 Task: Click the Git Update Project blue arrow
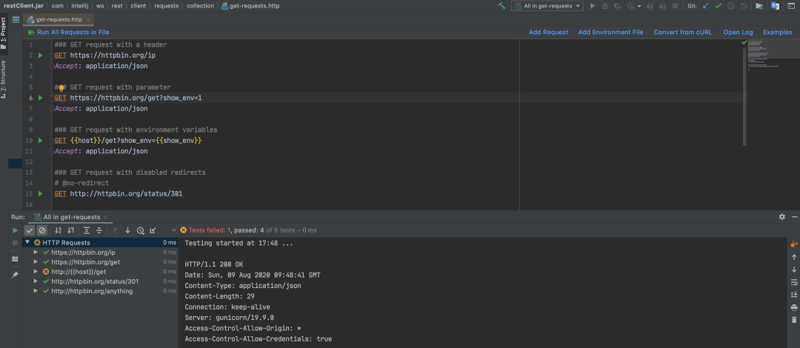[x=706, y=6]
